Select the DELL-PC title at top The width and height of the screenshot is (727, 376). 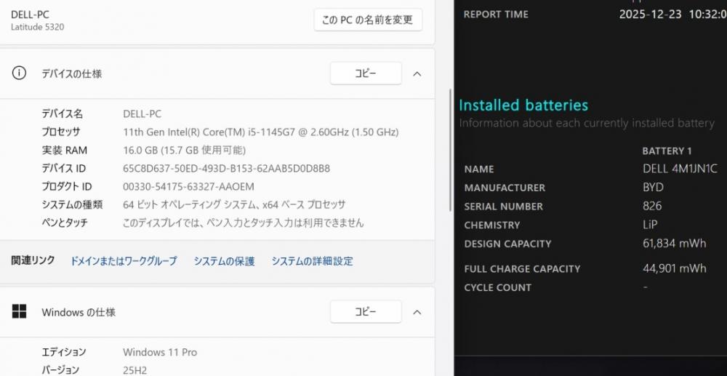click(x=30, y=15)
